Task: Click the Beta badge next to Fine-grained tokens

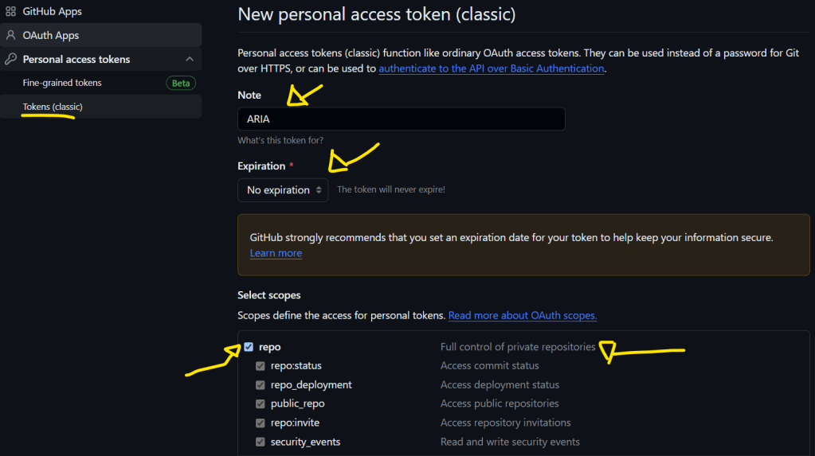Action: coord(181,83)
